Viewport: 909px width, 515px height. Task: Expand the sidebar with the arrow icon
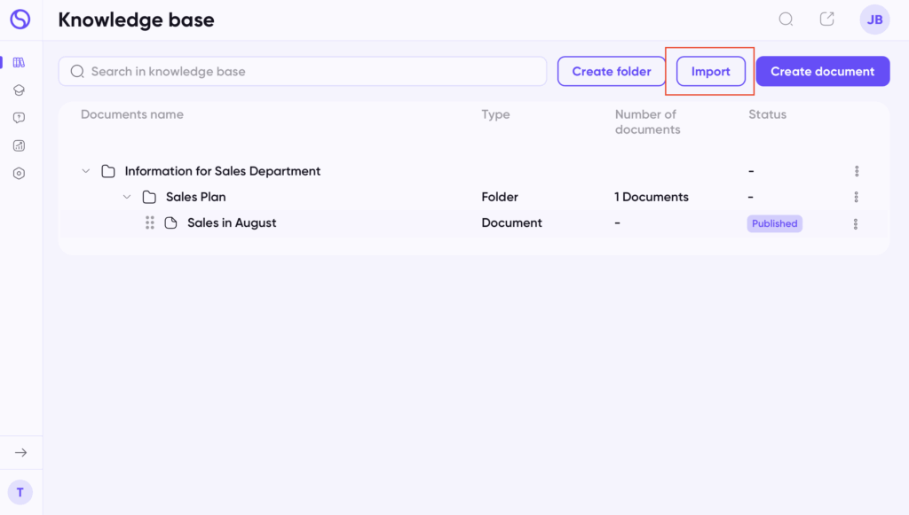tap(21, 452)
